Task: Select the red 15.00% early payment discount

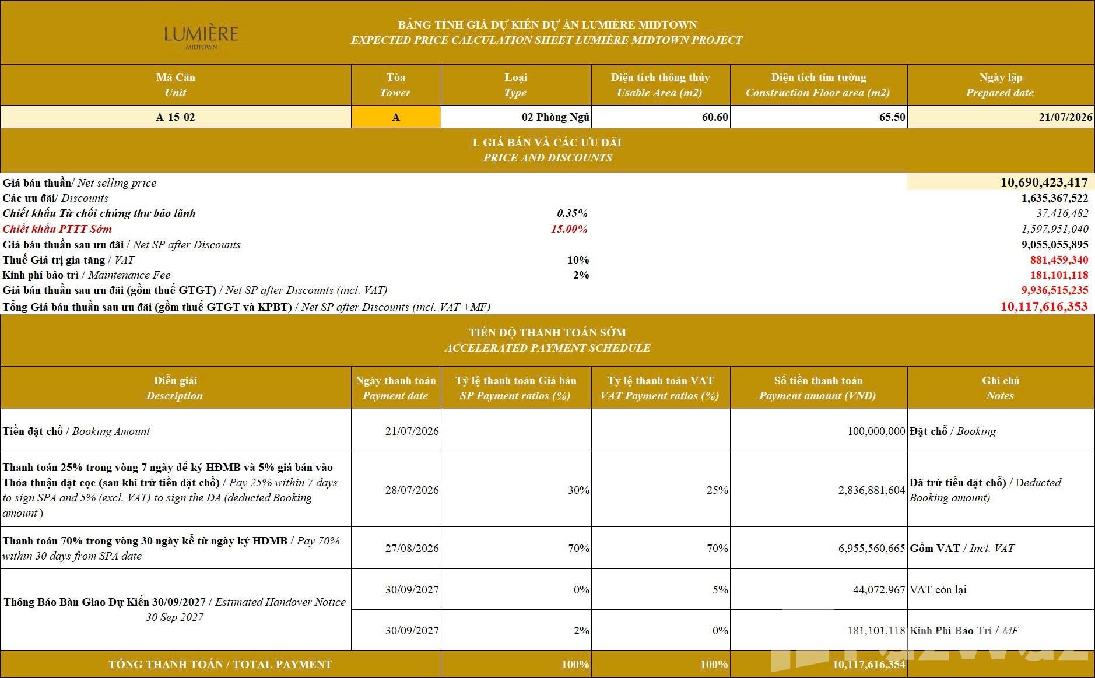Action: [x=569, y=229]
